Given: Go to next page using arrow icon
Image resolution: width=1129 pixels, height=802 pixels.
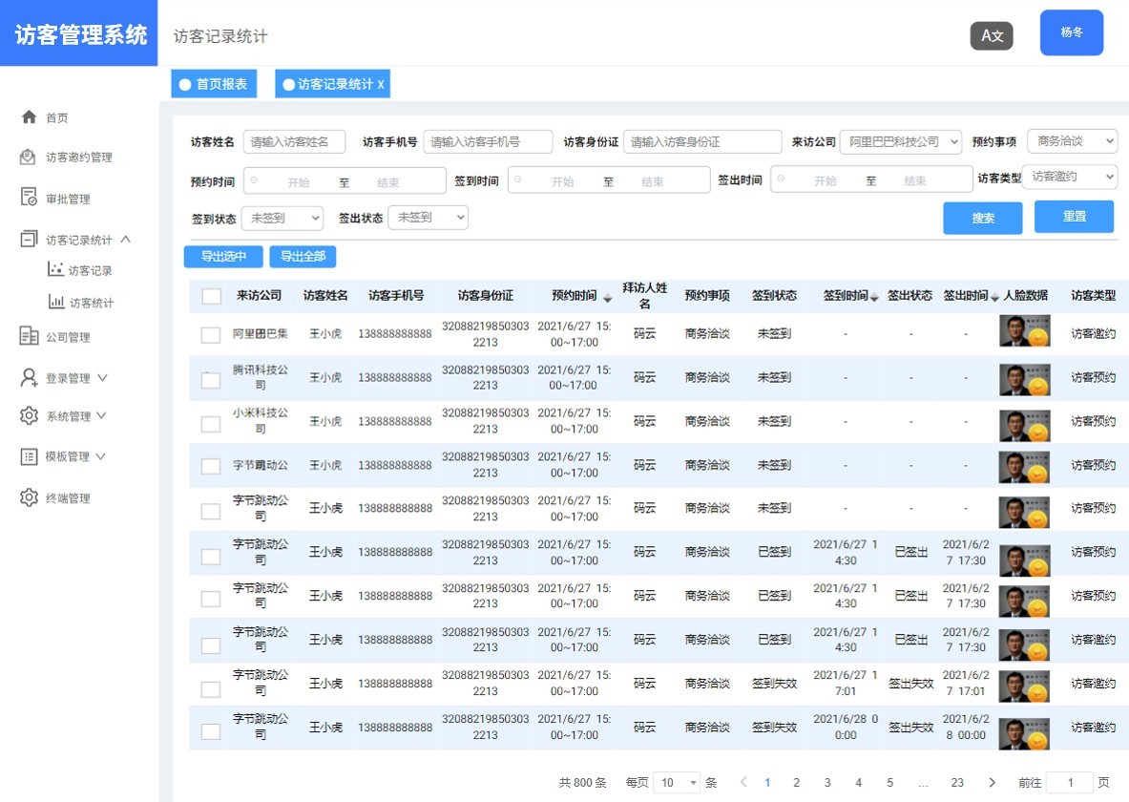Looking at the screenshot, I should (x=993, y=782).
